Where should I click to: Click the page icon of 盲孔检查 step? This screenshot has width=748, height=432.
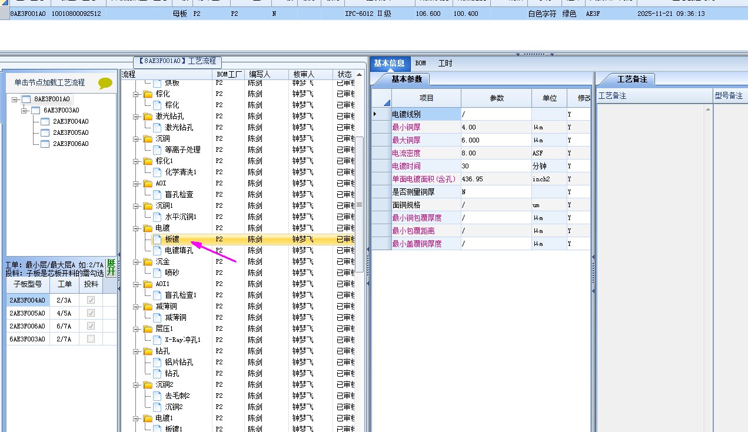click(x=157, y=195)
